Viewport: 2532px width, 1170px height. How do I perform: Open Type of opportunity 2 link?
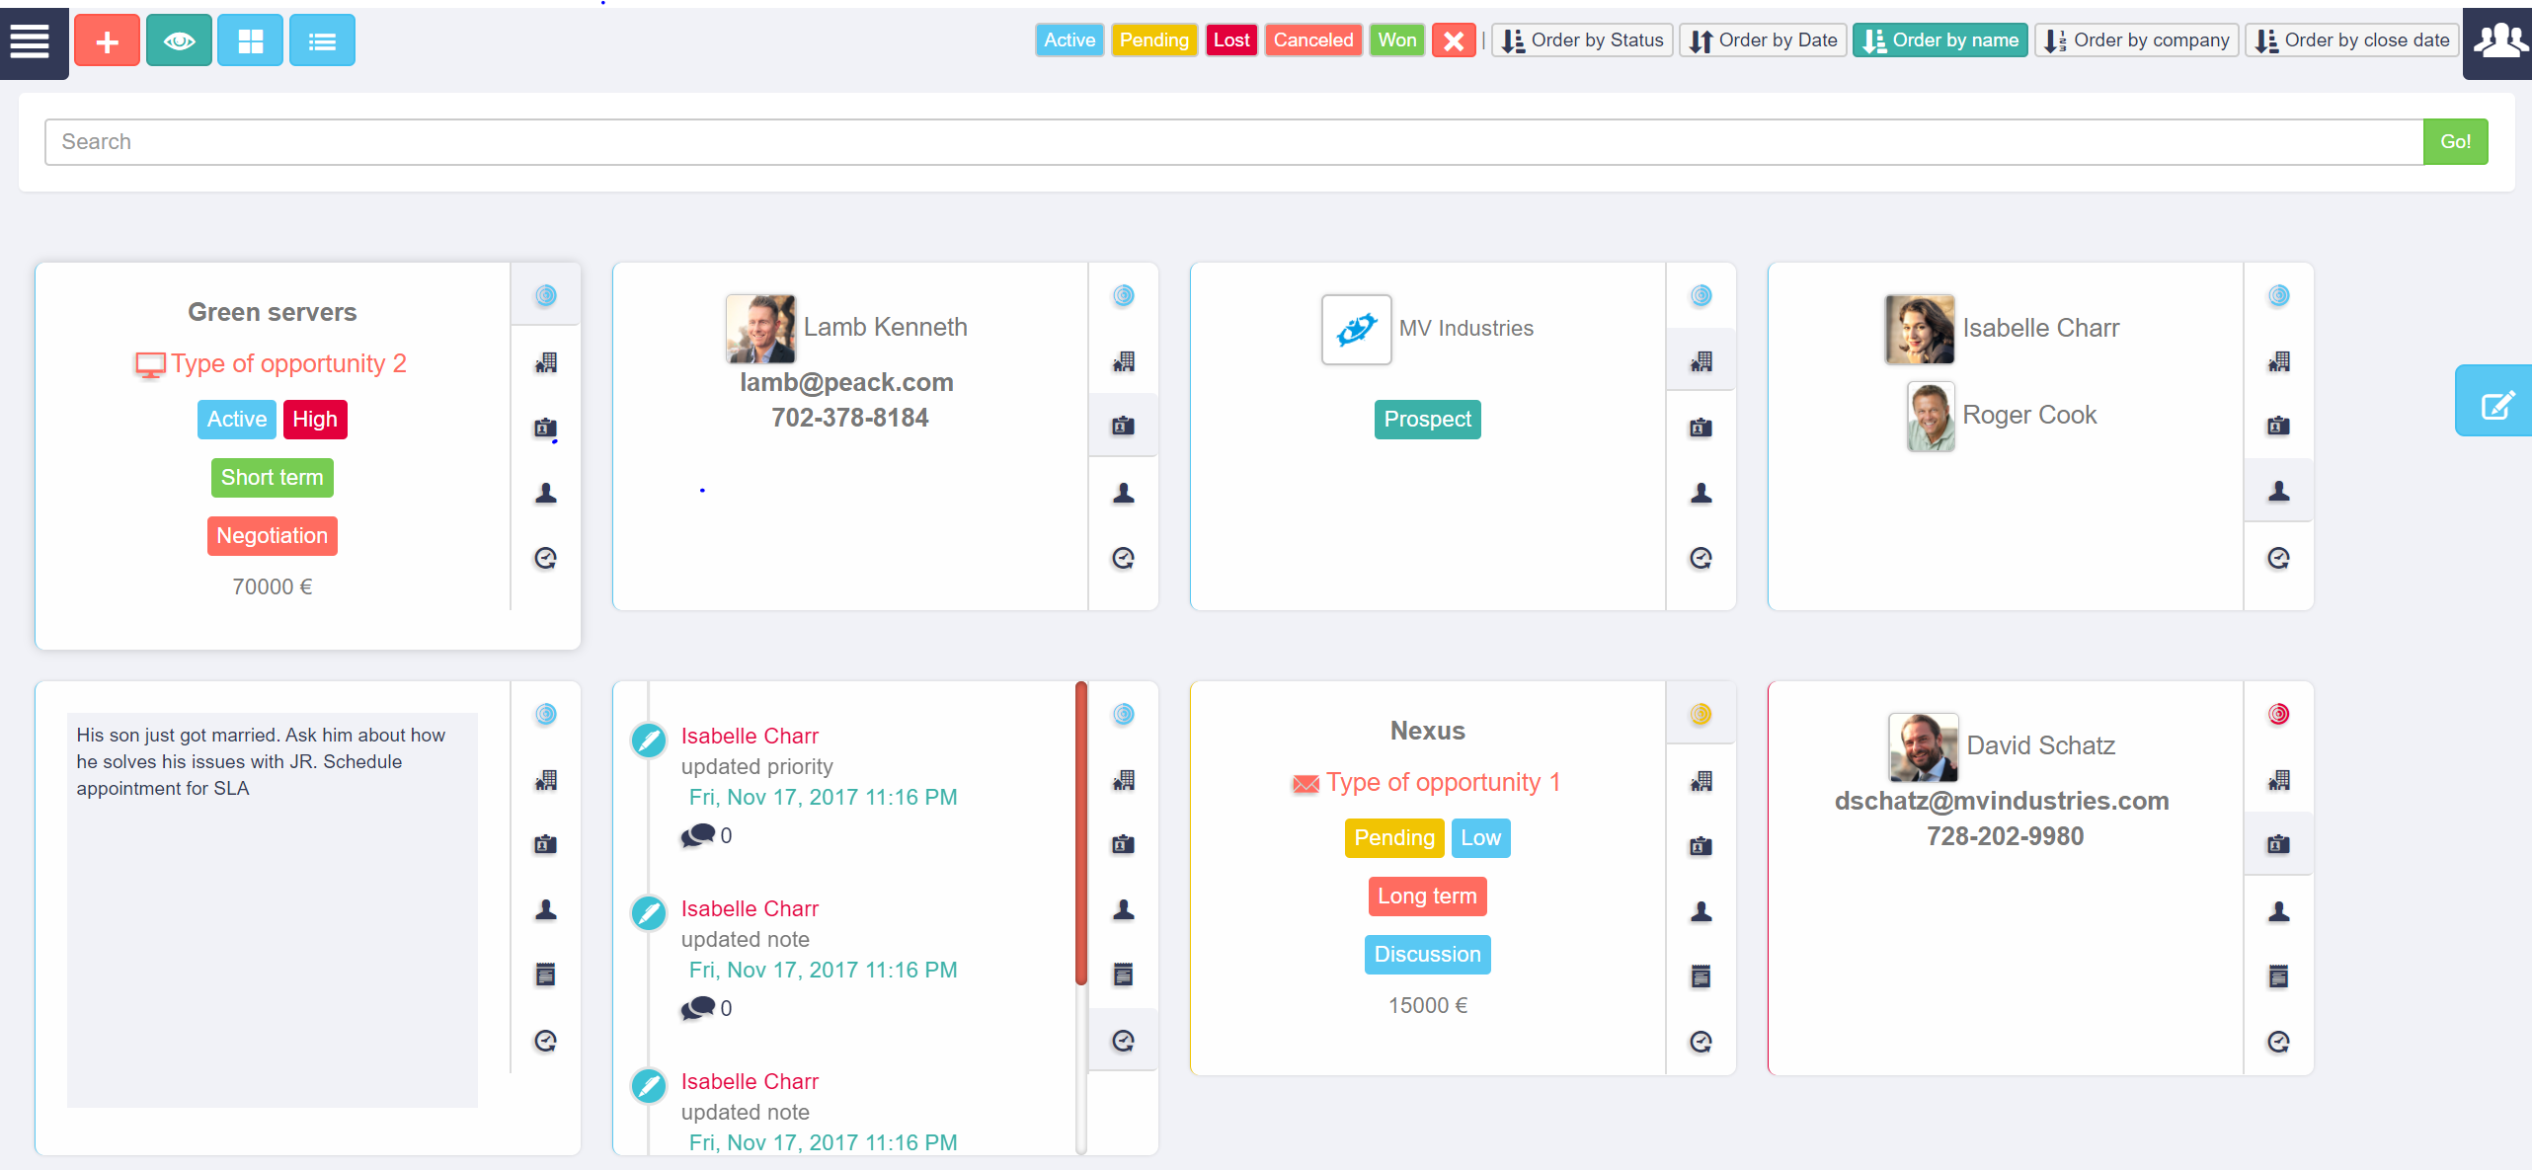click(288, 364)
